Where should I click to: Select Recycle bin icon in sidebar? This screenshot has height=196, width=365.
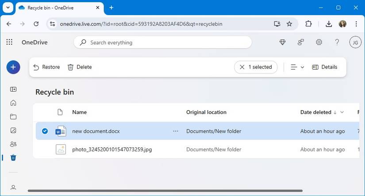[x=13, y=158]
